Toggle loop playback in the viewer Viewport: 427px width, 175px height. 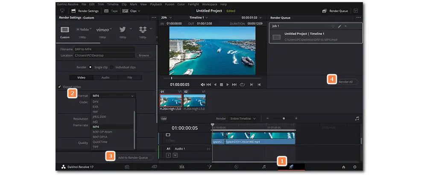[242, 85]
